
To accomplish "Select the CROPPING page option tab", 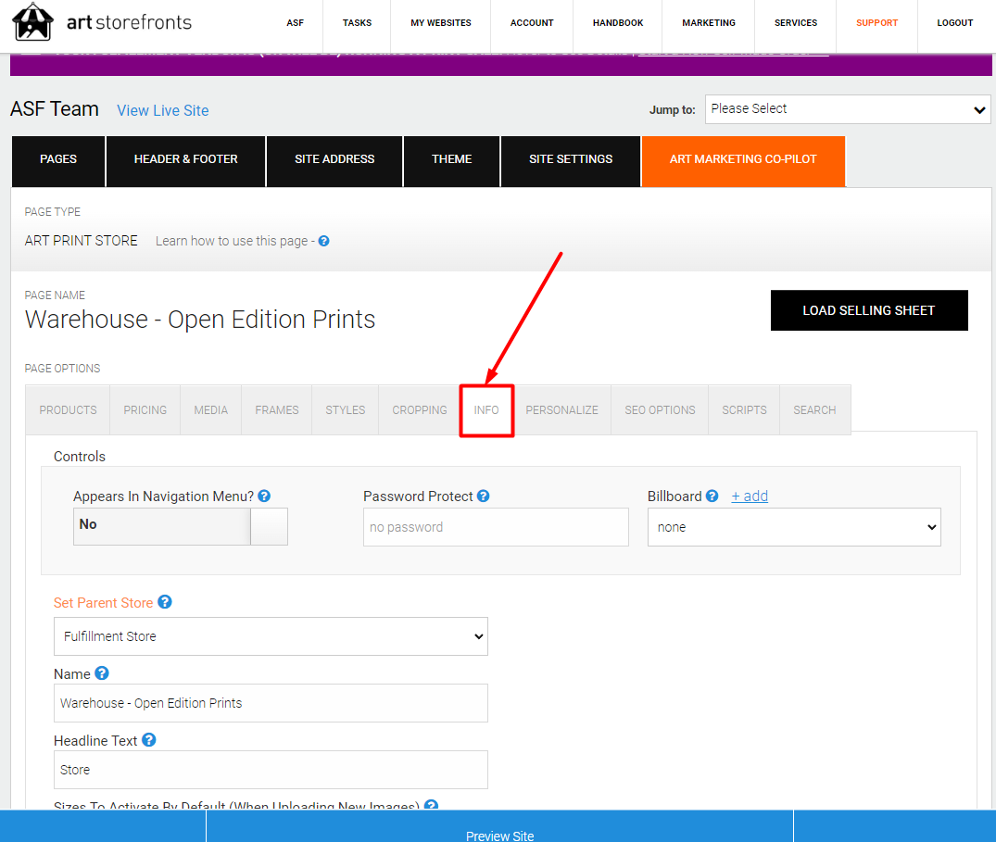I will [x=419, y=410].
